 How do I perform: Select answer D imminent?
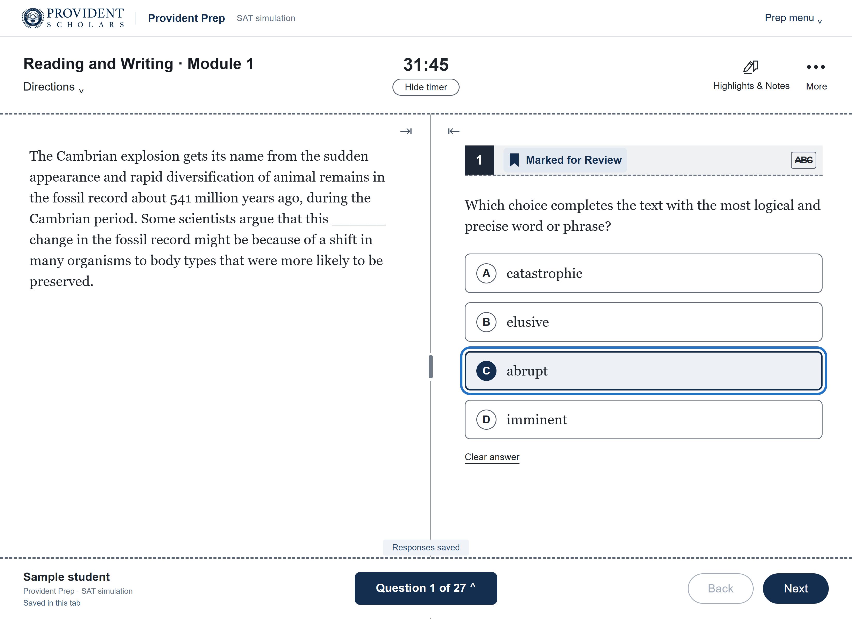pos(643,420)
